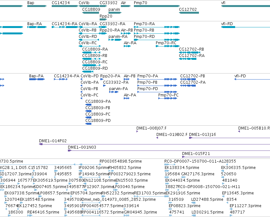This screenshot has height=217, width=270.
Task: Select the Alr-RA transcript label
Action: [x=130, y=43]
